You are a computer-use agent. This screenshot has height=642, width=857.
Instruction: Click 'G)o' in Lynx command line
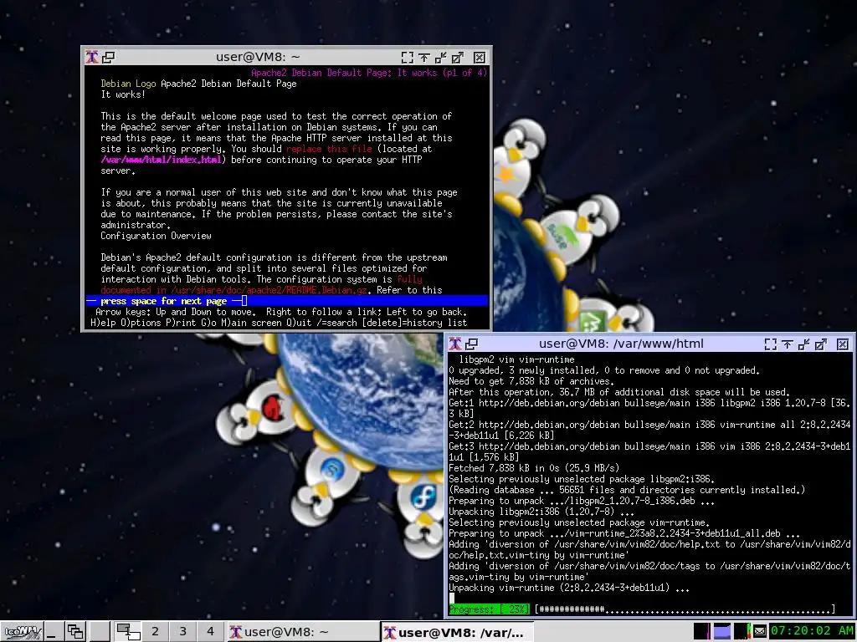click(x=208, y=323)
